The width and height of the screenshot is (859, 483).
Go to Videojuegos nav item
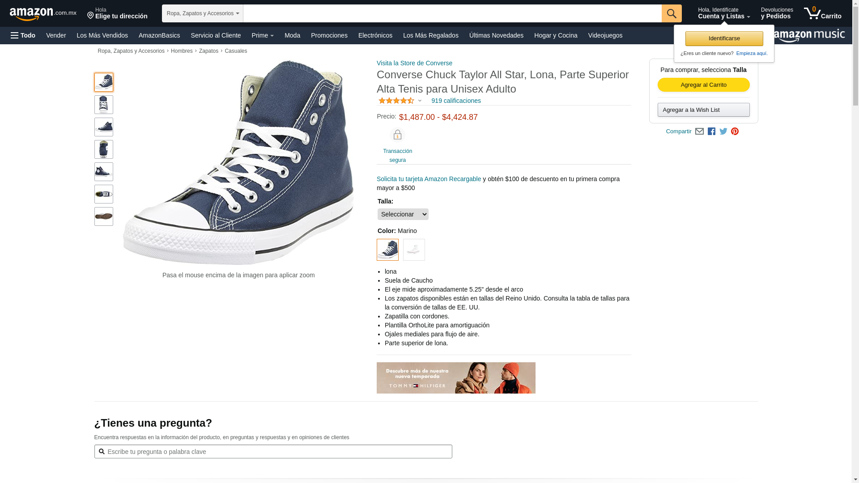(605, 35)
